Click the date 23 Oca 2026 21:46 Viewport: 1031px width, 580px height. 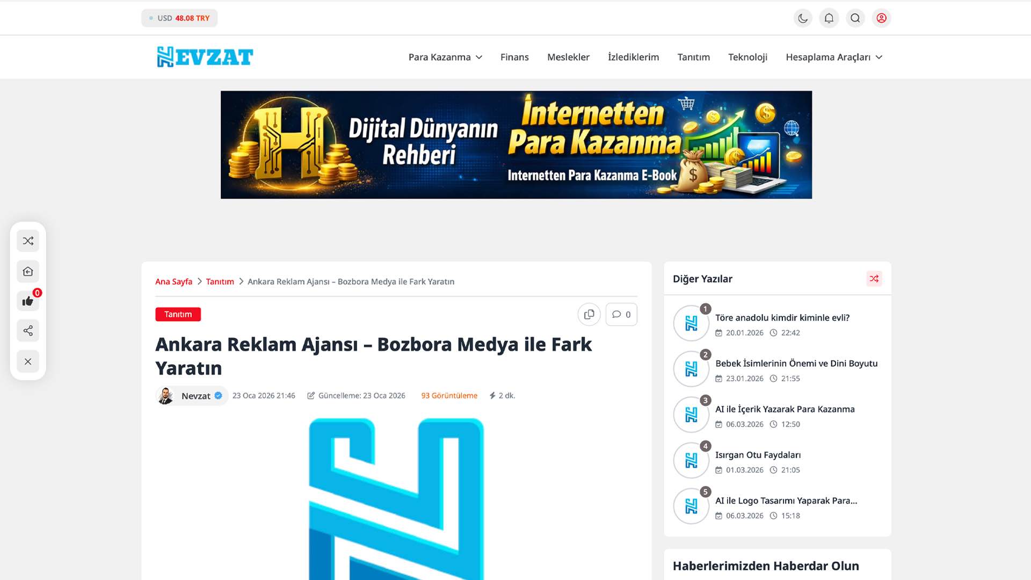[264, 395]
